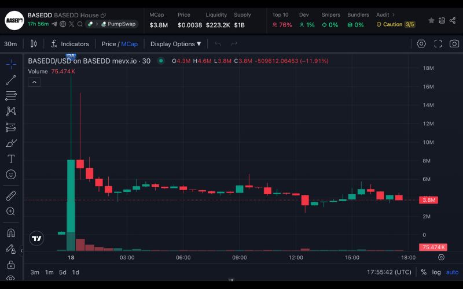Open the 17:55:42 (UTC) timezone menu
This screenshot has width=463, height=289.
(389, 272)
